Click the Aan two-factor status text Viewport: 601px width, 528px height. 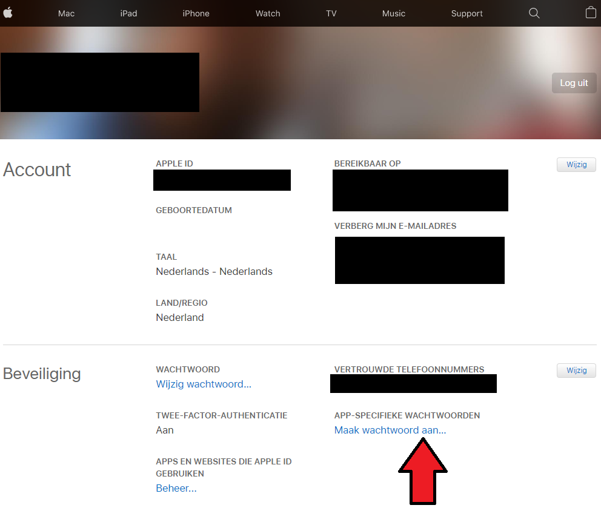click(165, 430)
